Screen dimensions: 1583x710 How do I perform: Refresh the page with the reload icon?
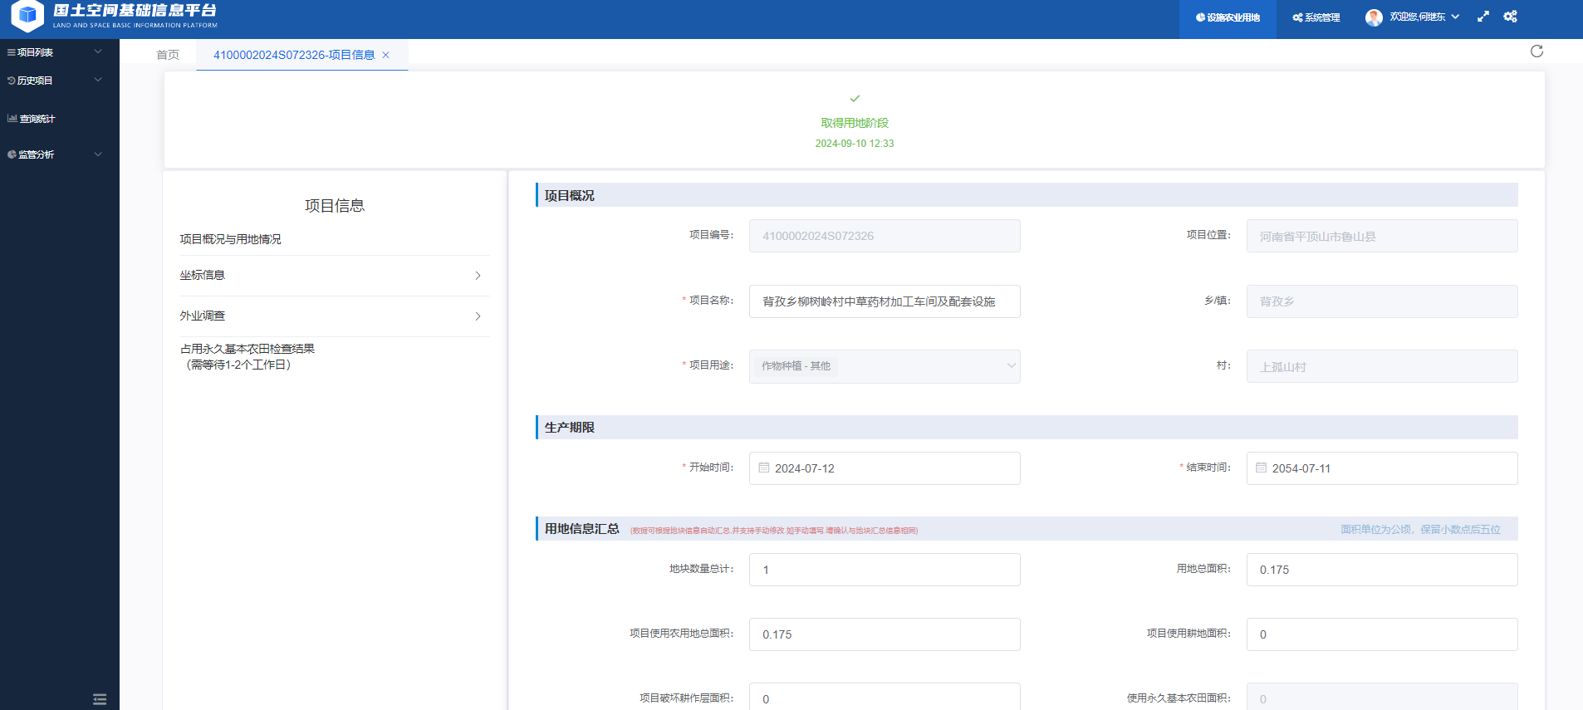[x=1536, y=51]
